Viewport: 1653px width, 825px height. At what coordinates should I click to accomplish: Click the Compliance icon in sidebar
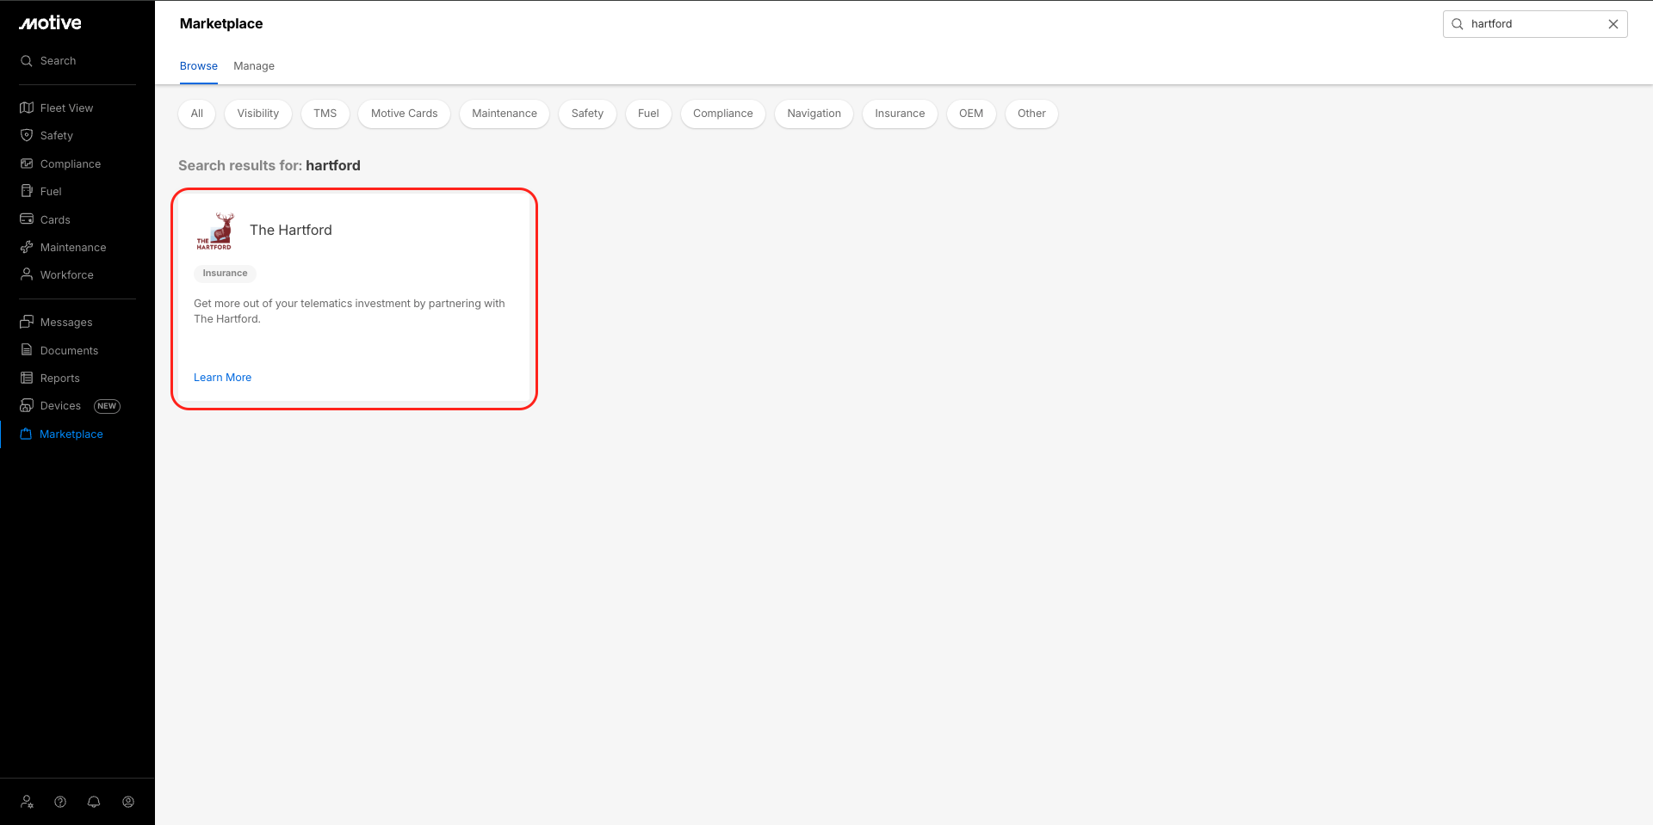(27, 163)
